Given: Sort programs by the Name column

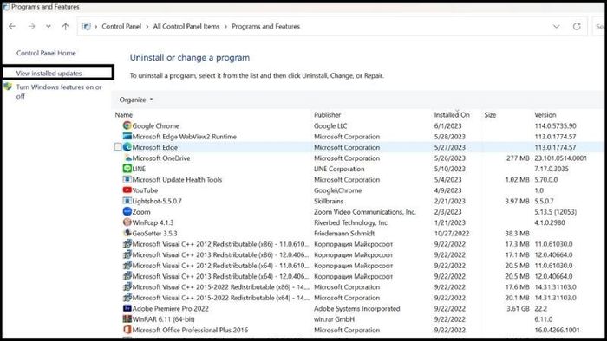Looking at the screenshot, I should (124, 115).
